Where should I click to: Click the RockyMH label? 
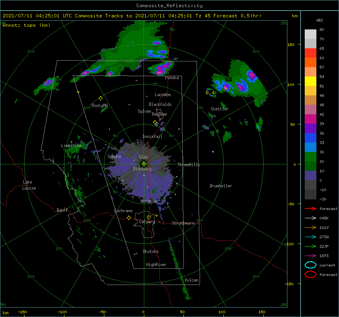coord(99,106)
